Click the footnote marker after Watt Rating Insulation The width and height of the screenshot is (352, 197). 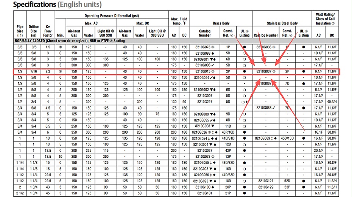(333, 23)
